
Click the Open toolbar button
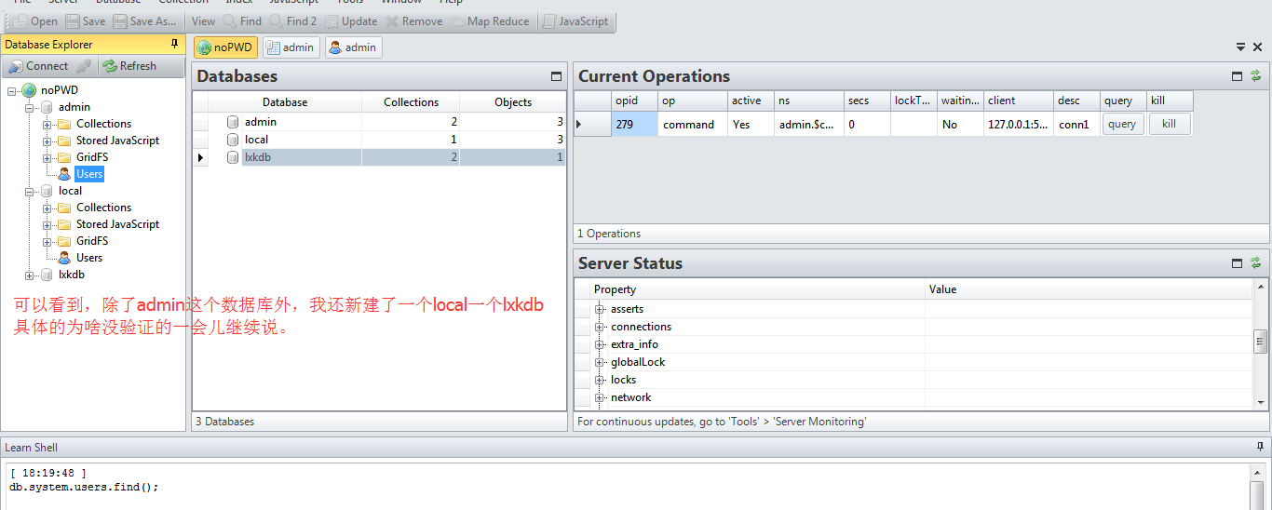tap(35, 21)
